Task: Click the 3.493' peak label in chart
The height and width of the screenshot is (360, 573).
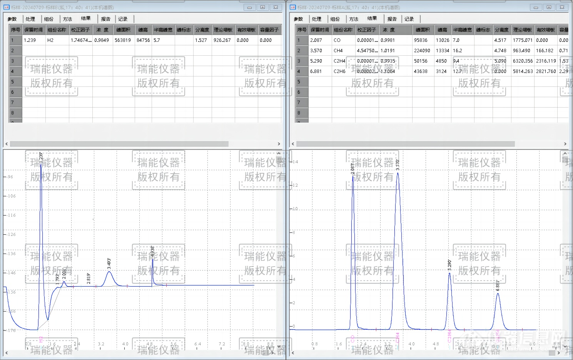Action: (109, 263)
